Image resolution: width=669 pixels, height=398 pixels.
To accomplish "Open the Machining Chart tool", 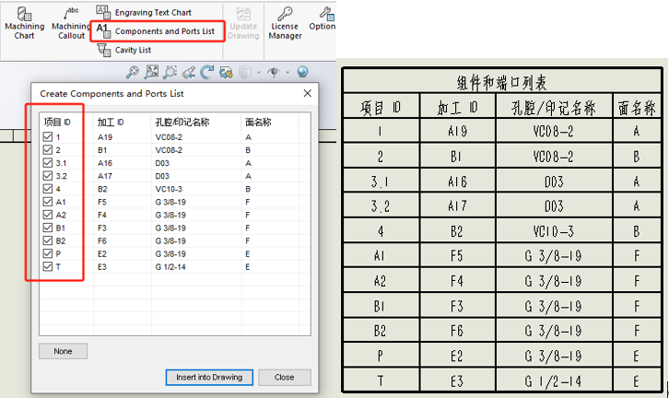I will point(24,23).
